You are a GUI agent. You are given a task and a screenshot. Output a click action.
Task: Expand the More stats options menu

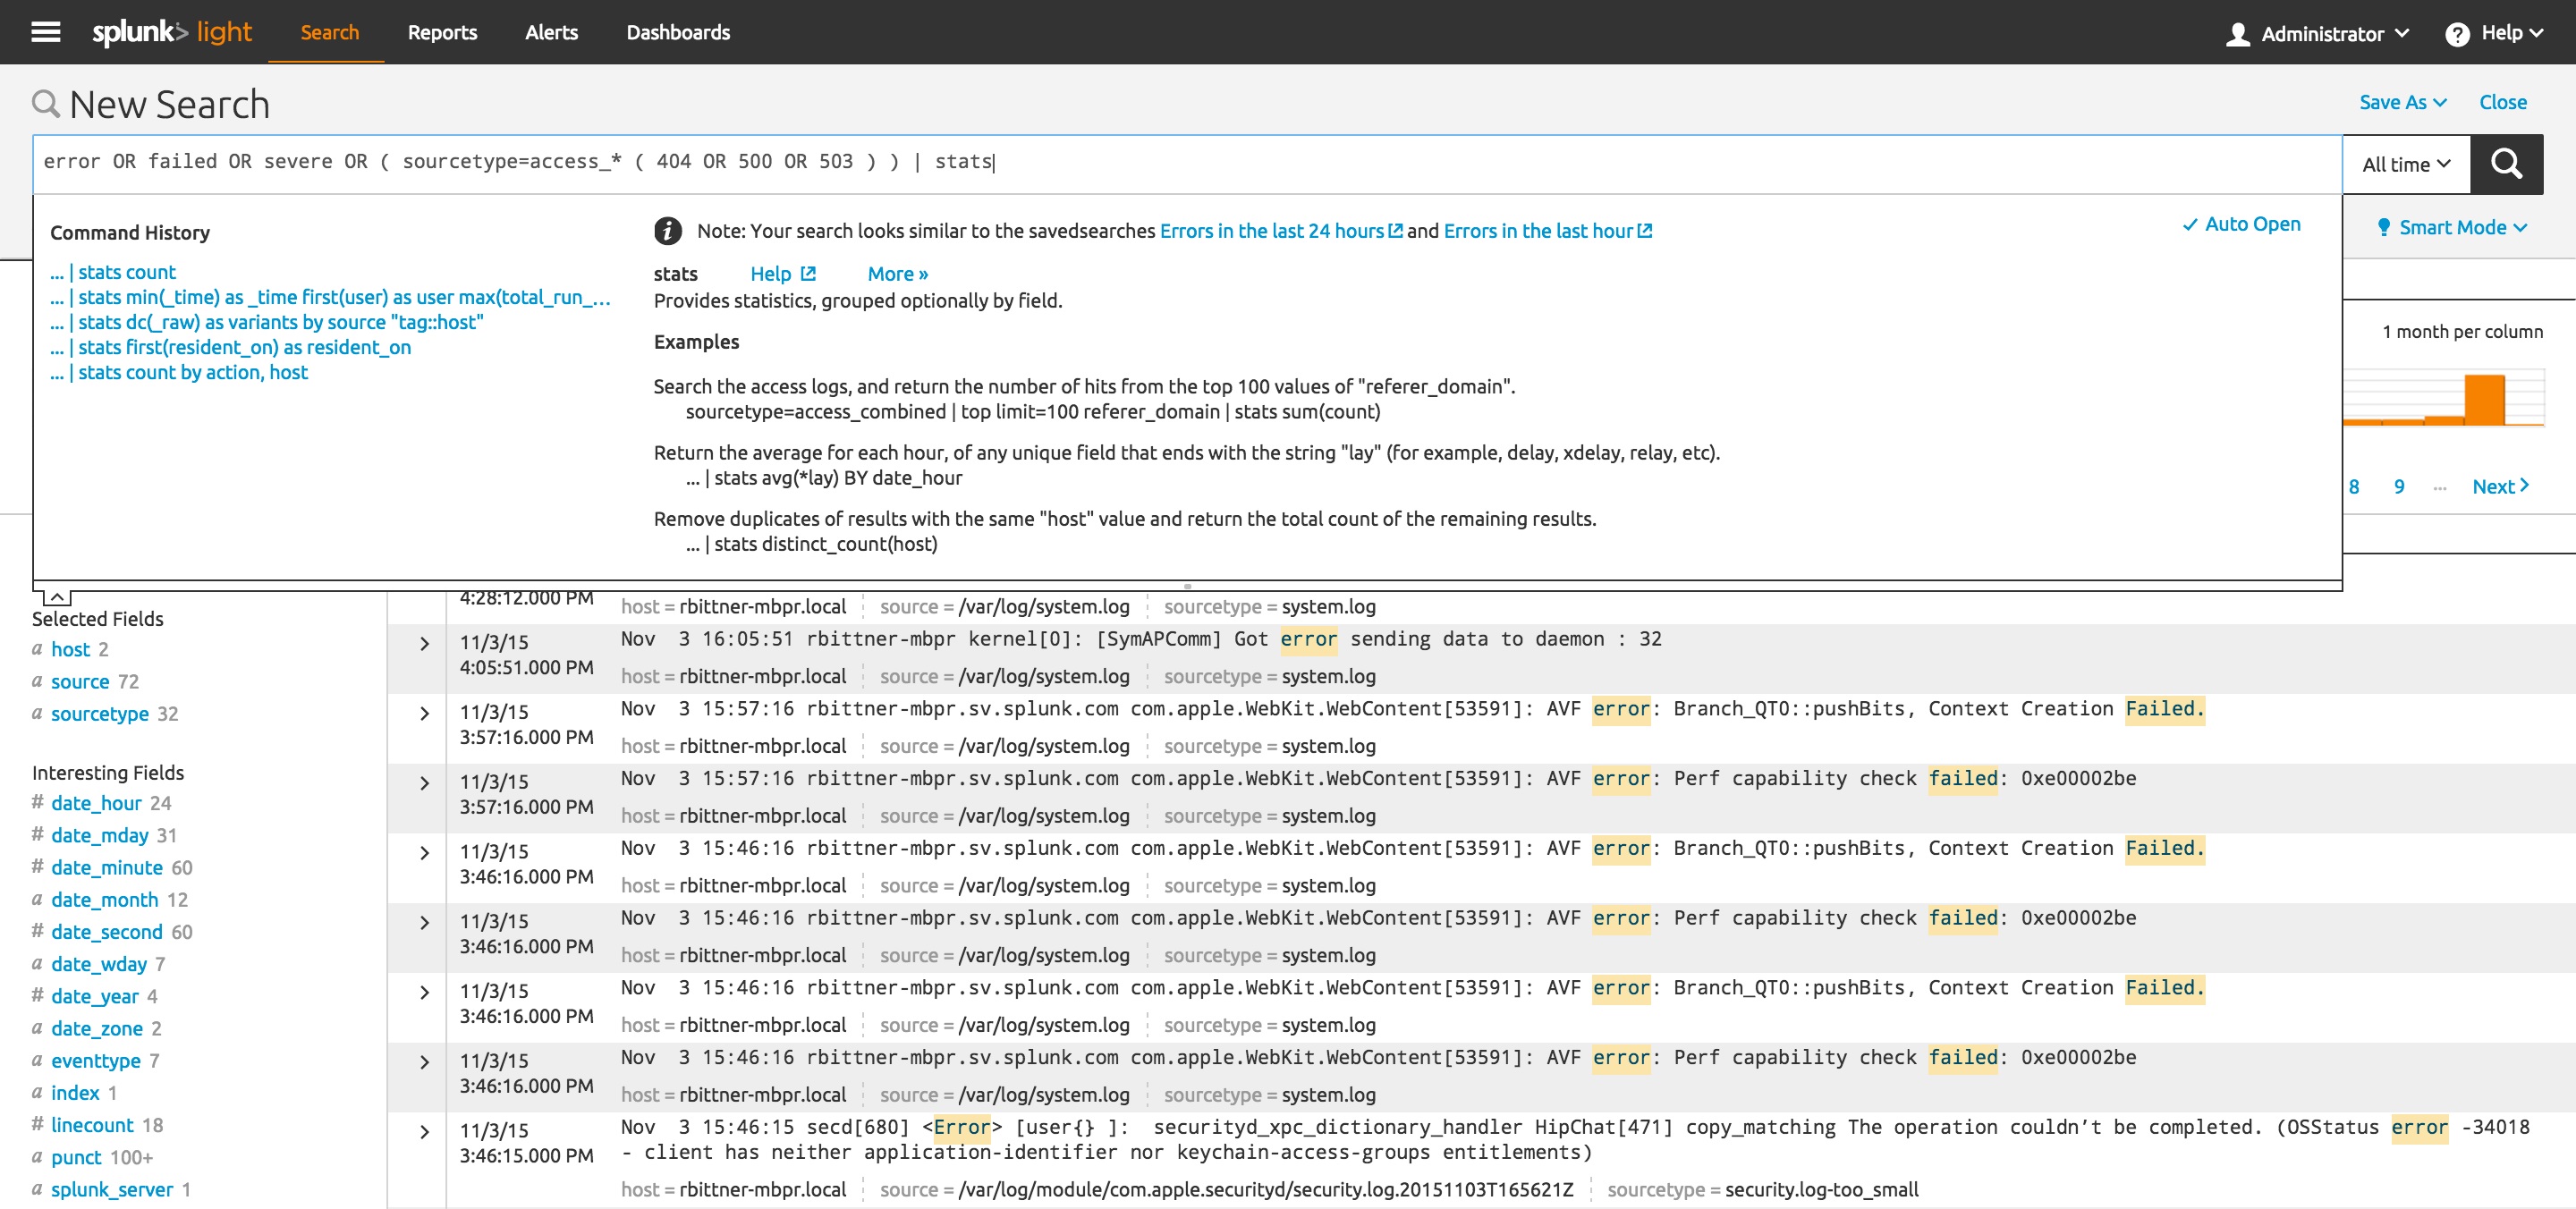(899, 273)
